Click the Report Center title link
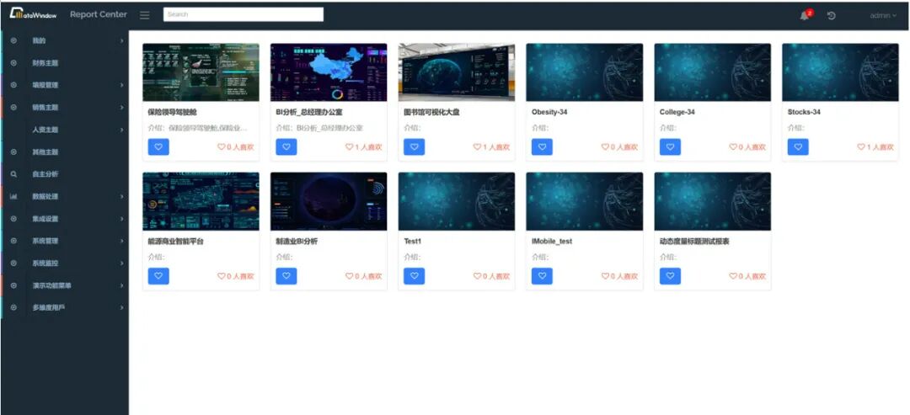This screenshot has width=910, height=415. click(x=98, y=14)
